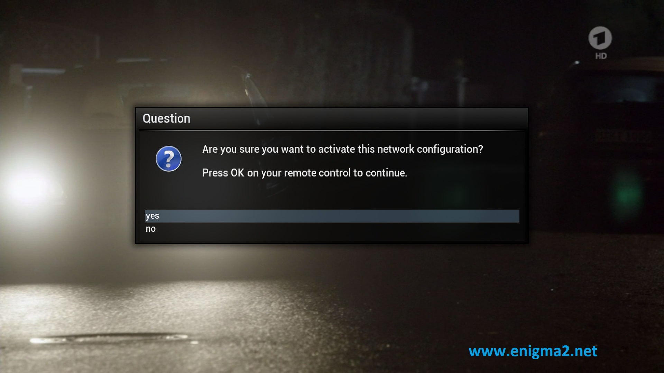Click the blank row area right of "no"
The image size is (664, 373).
[x=339, y=229]
